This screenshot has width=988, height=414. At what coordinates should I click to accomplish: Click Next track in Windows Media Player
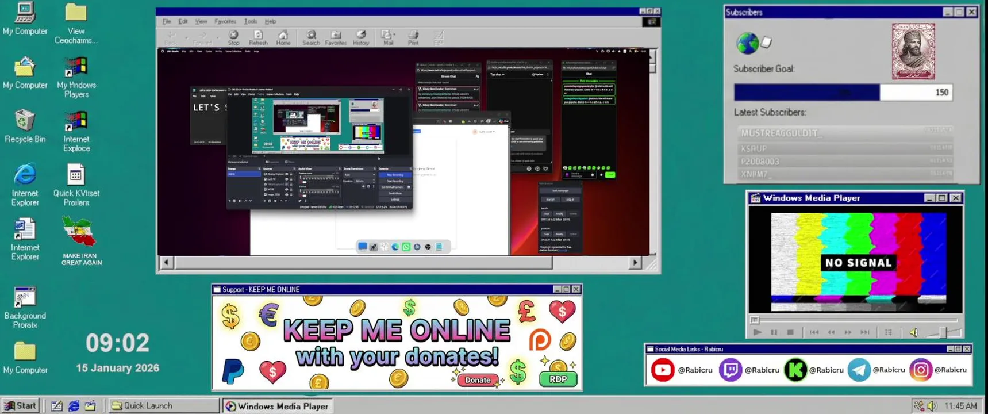pyautogui.click(x=865, y=332)
